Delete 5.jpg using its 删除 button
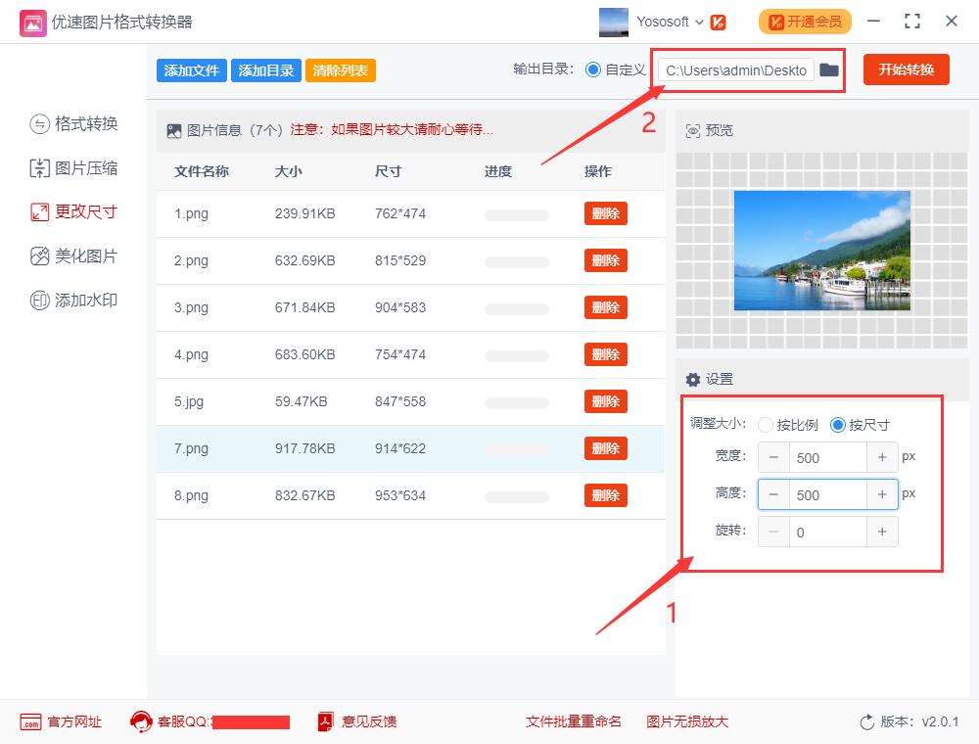 (605, 401)
